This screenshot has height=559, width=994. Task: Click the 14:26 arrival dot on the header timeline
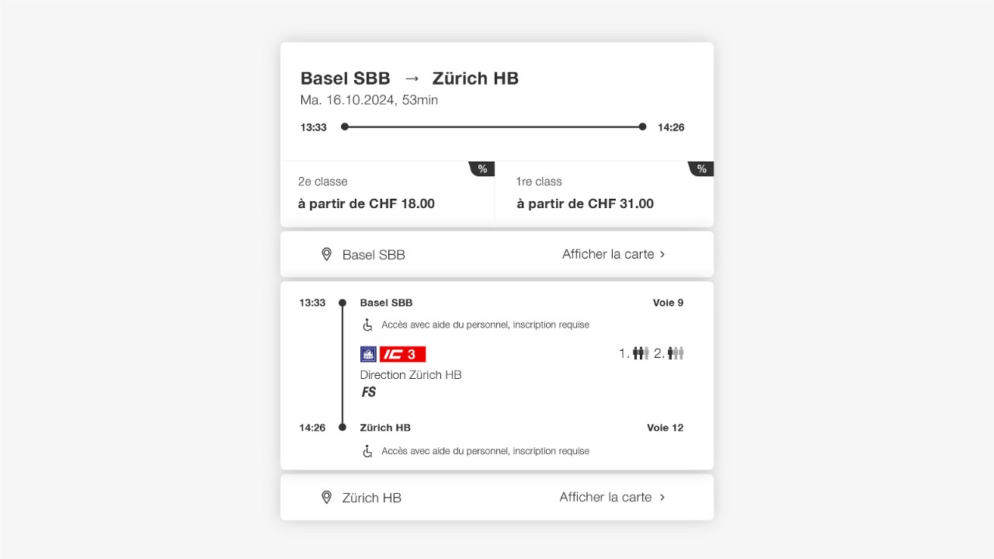coord(642,127)
